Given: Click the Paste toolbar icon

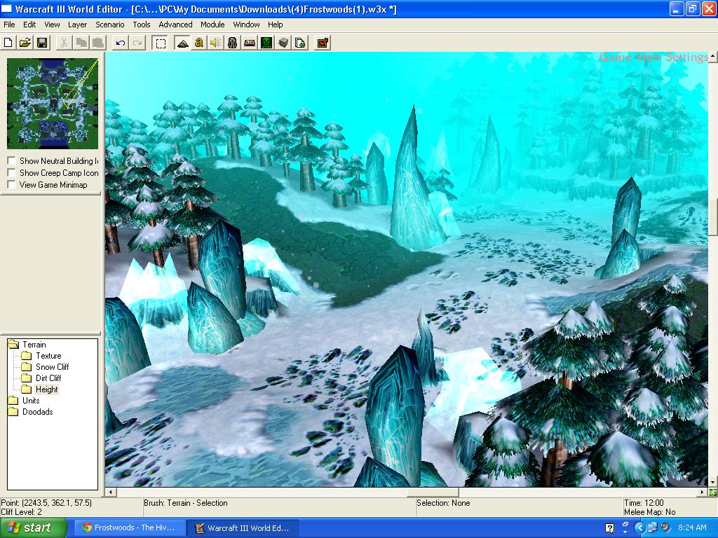Looking at the screenshot, I should click(x=98, y=43).
